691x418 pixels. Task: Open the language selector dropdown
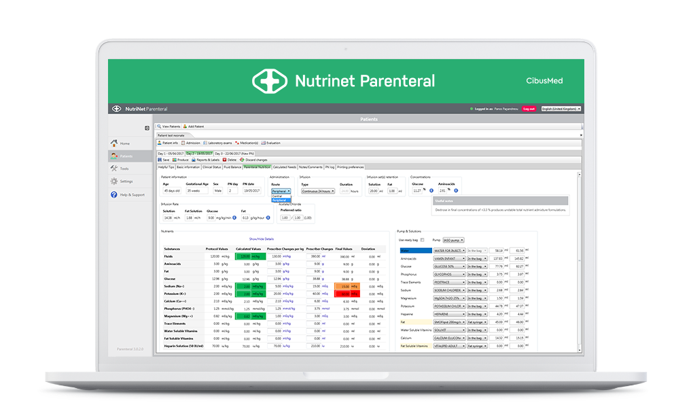pyautogui.click(x=561, y=109)
